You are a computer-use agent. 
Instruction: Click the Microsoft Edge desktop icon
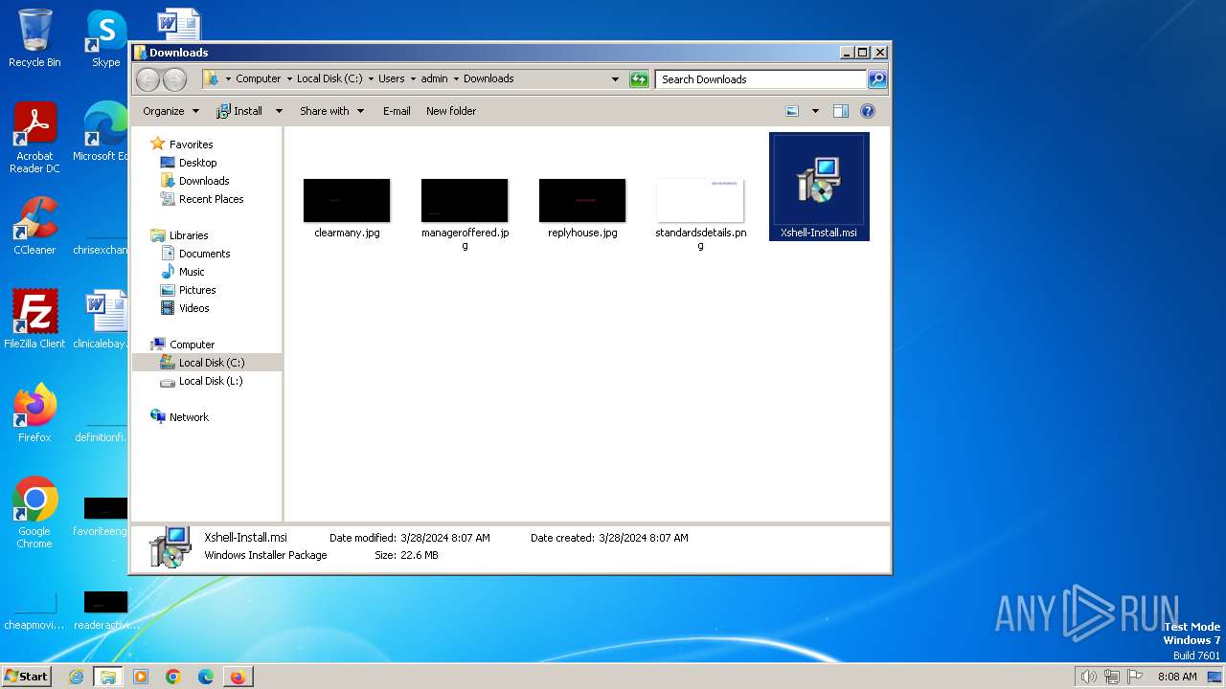coord(105,132)
